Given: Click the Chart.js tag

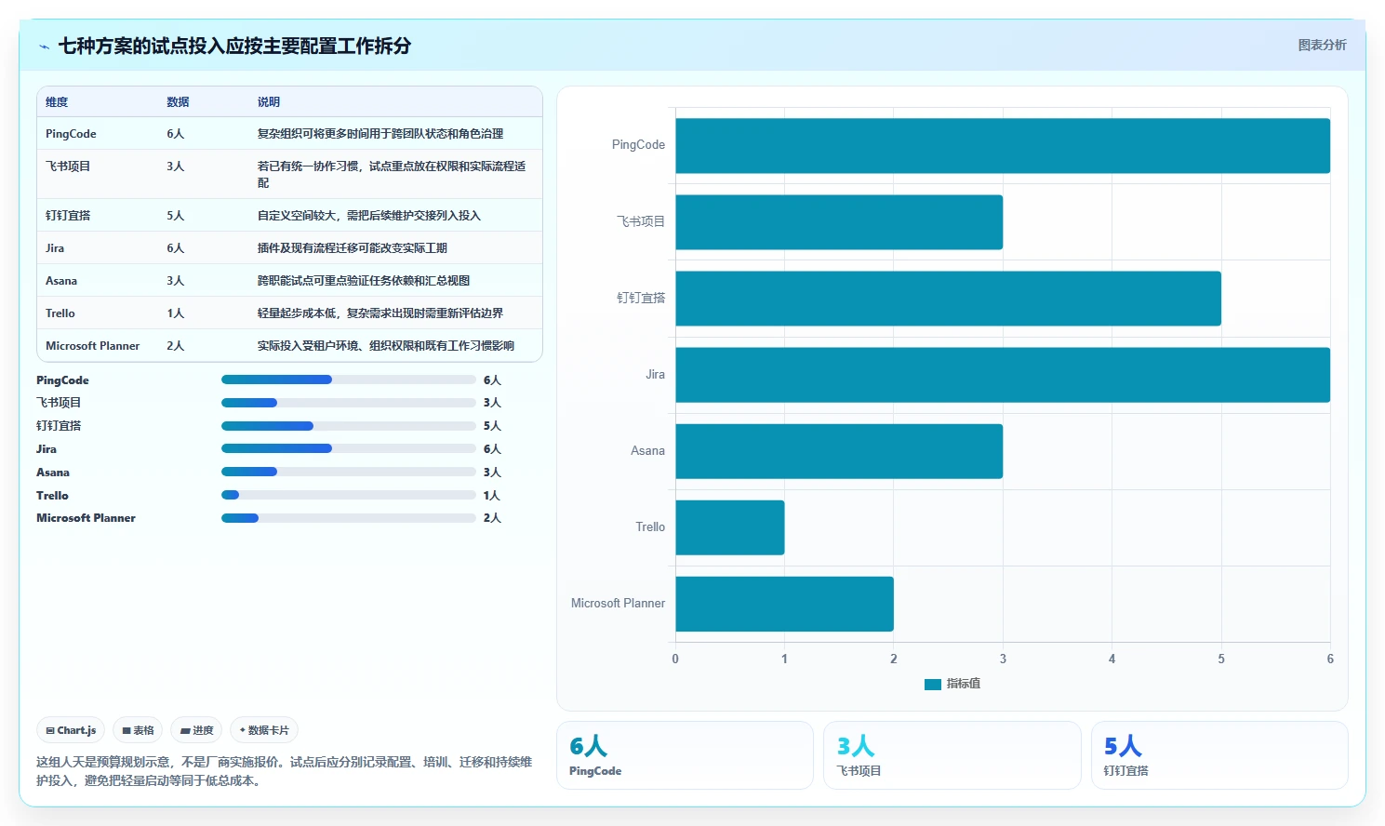Looking at the screenshot, I should (71, 730).
